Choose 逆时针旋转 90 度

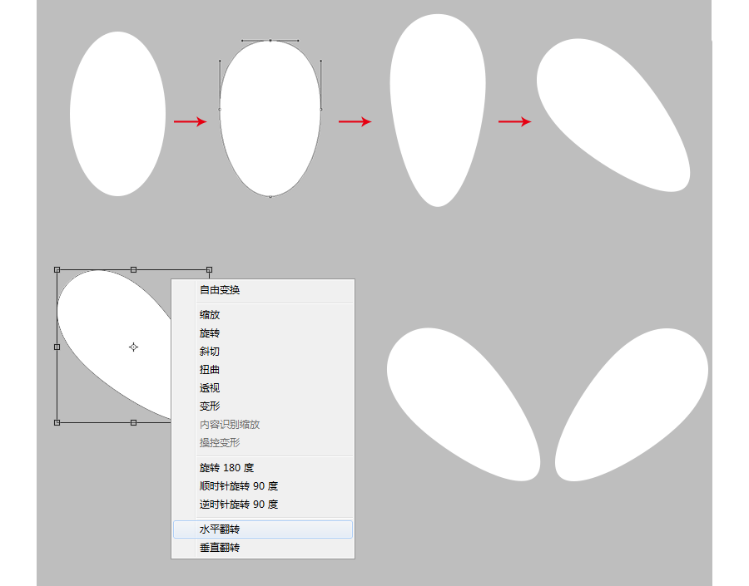(263, 504)
